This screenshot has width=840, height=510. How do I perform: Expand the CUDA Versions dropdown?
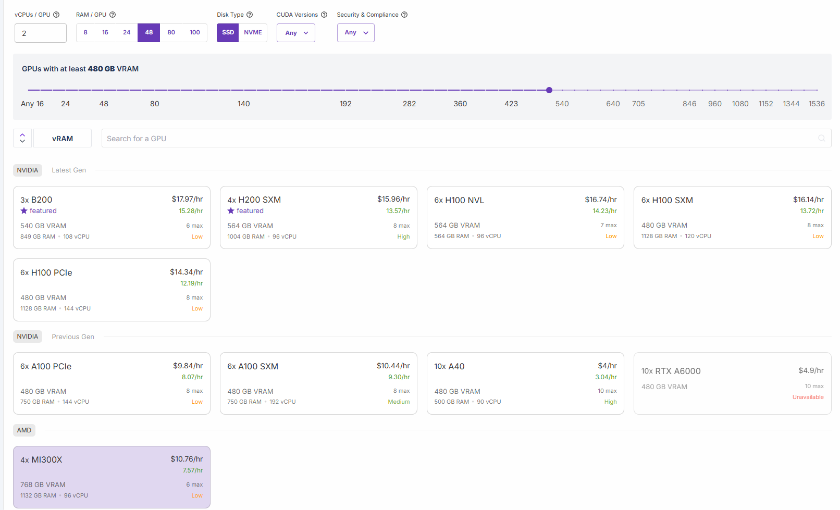tap(296, 33)
